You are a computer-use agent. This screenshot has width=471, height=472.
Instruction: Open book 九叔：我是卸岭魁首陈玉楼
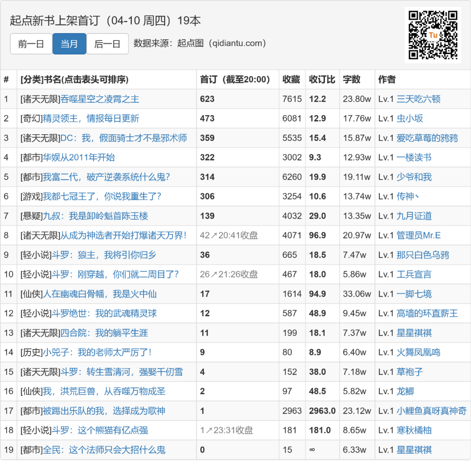click(x=96, y=216)
